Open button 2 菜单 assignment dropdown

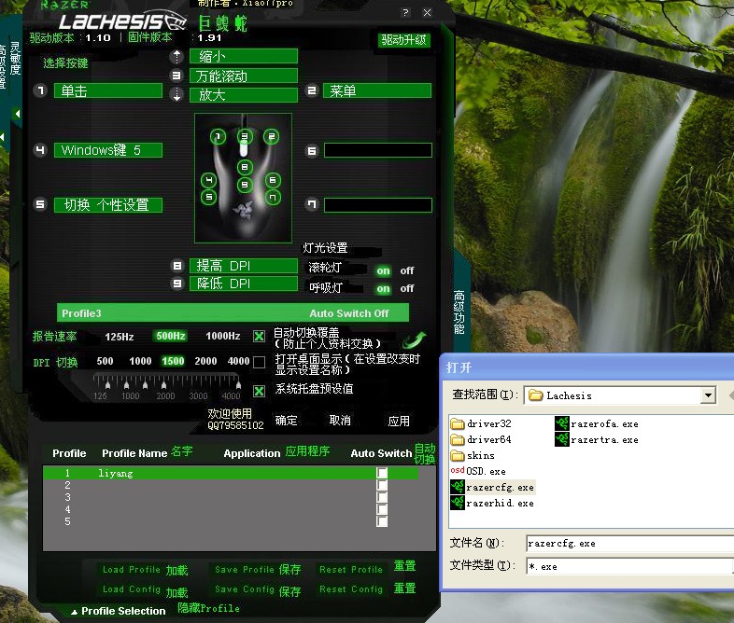click(x=377, y=90)
